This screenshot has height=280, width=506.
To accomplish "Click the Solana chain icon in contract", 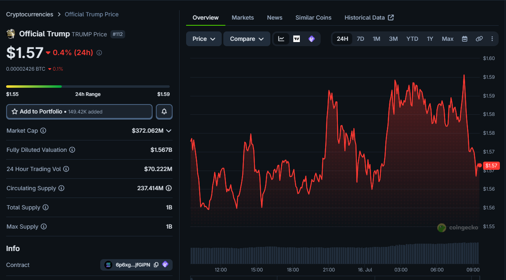I will (x=108, y=265).
